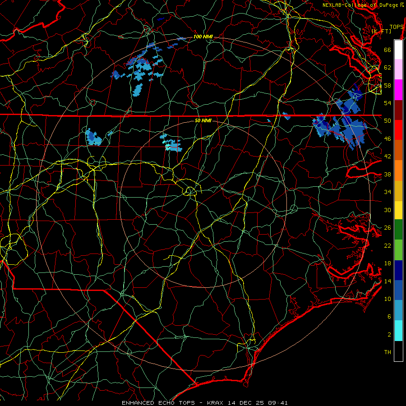406x406 pixels.
Task: Click the dark red maroon legend band
Action: [398, 110]
